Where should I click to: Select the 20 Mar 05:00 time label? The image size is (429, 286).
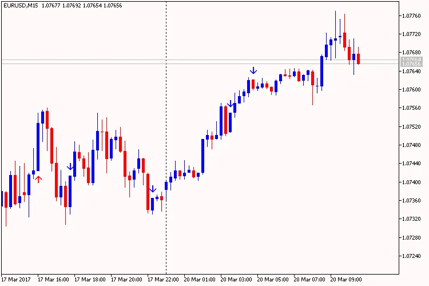(273, 280)
